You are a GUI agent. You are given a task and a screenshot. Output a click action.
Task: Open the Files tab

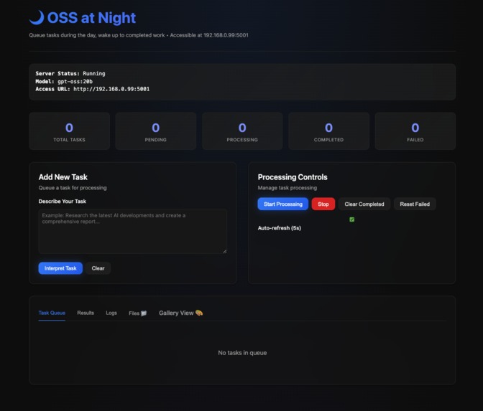pos(137,313)
